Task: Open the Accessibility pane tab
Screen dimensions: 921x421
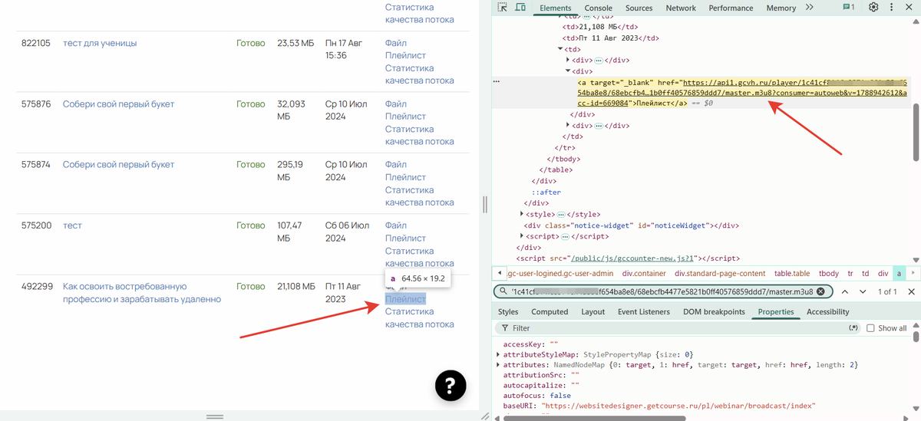Action: tap(828, 312)
